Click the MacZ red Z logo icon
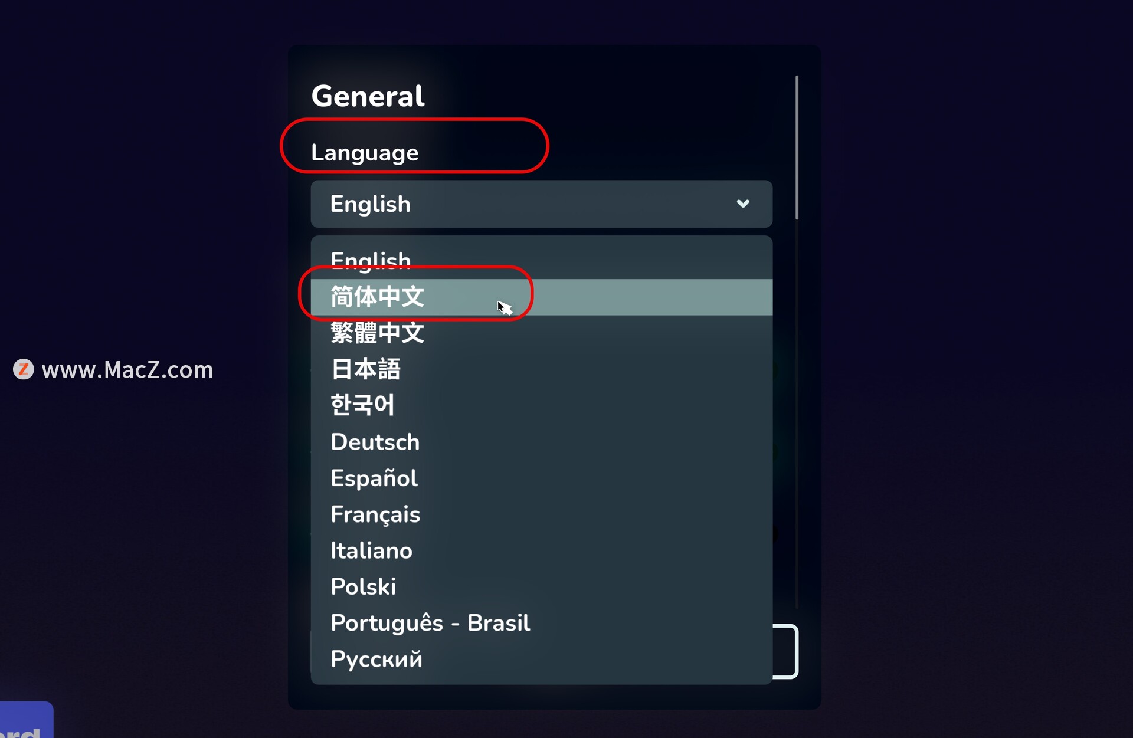1133x738 pixels. point(24,369)
